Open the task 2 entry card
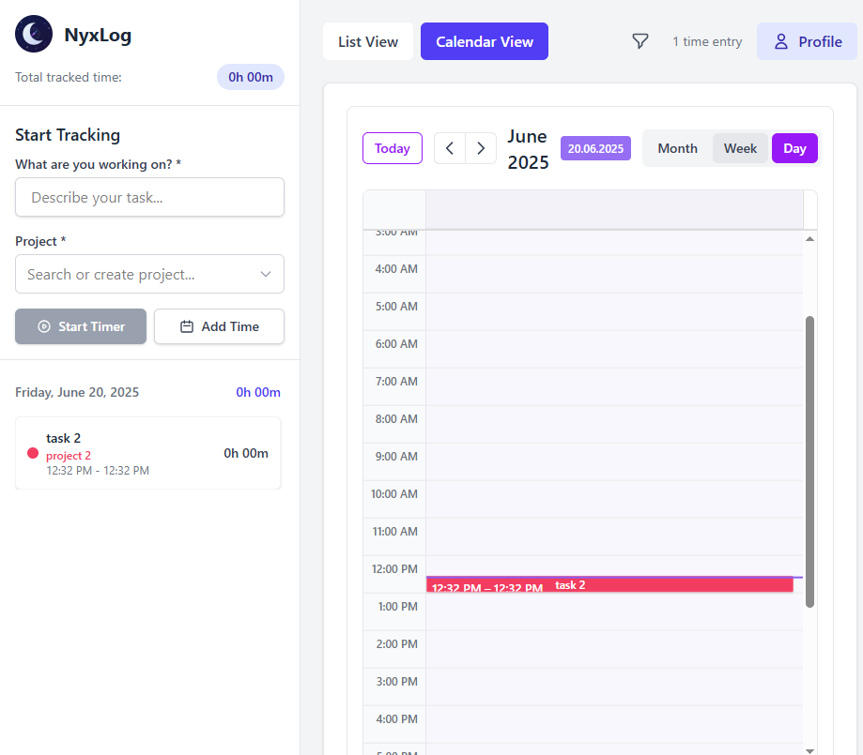863x755 pixels. 148,453
